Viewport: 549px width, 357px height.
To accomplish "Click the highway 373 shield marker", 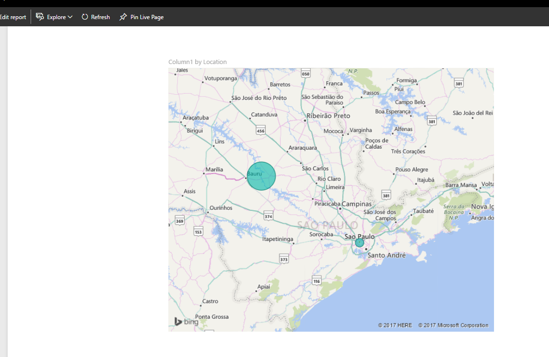I will point(284,259).
